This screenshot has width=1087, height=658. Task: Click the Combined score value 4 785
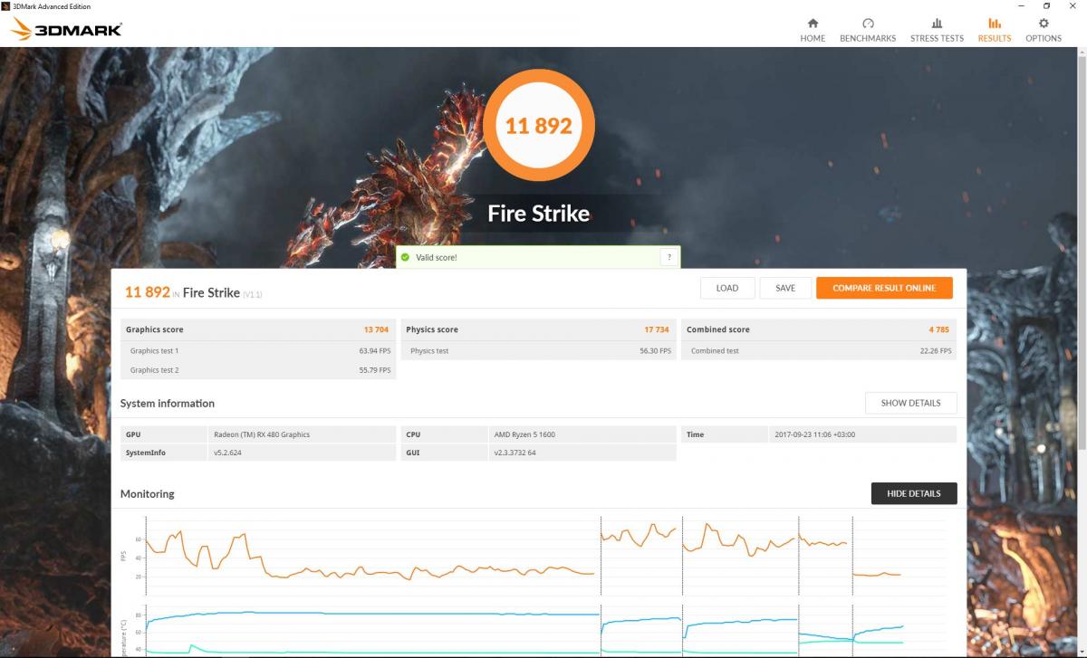pyautogui.click(x=939, y=329)
